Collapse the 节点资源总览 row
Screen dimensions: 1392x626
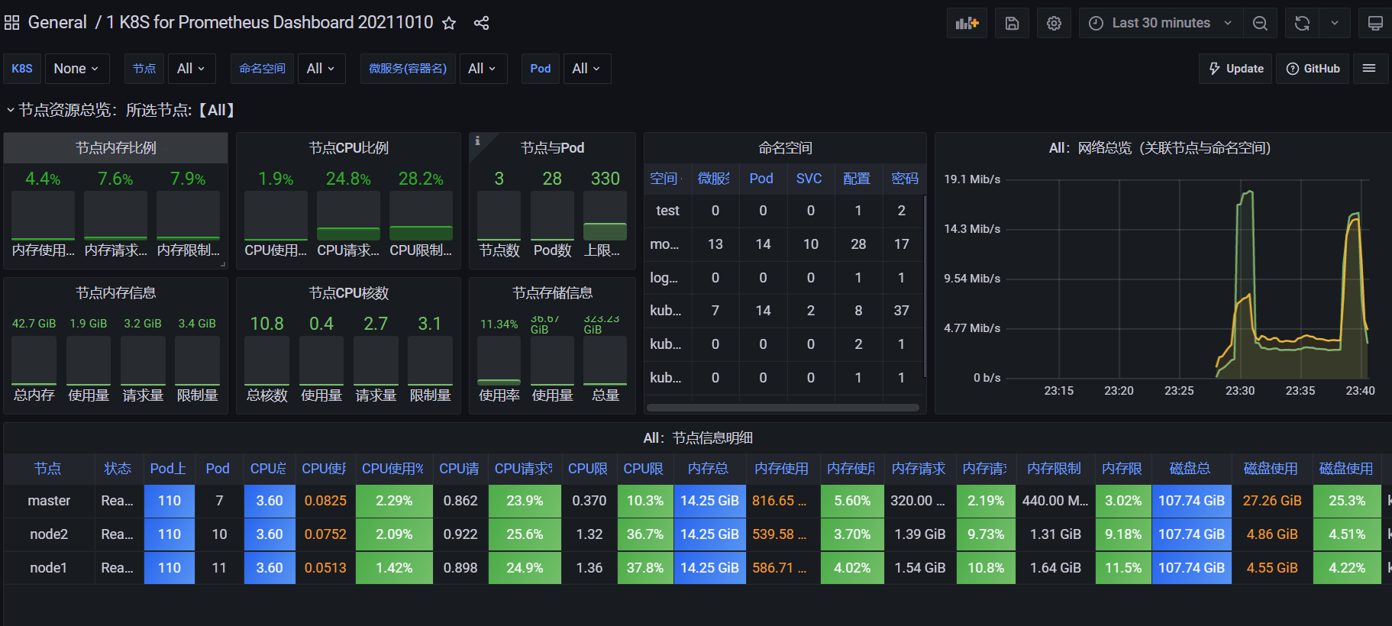[x=121, y=110]
